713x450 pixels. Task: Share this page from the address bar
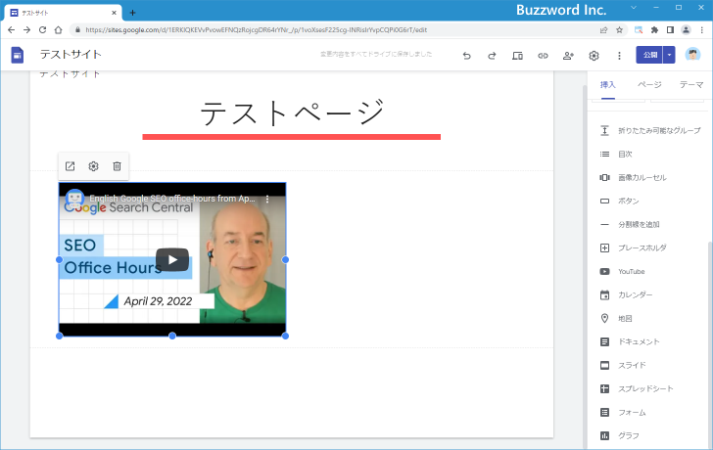pos(604,30)
